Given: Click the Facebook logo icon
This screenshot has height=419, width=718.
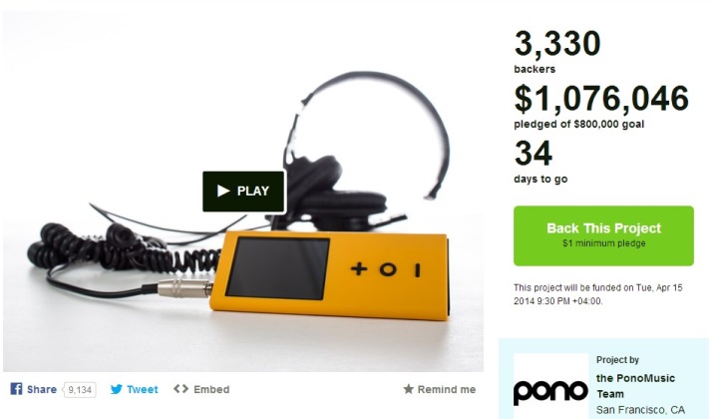Looking at the screenshot, I should [16, 389].
